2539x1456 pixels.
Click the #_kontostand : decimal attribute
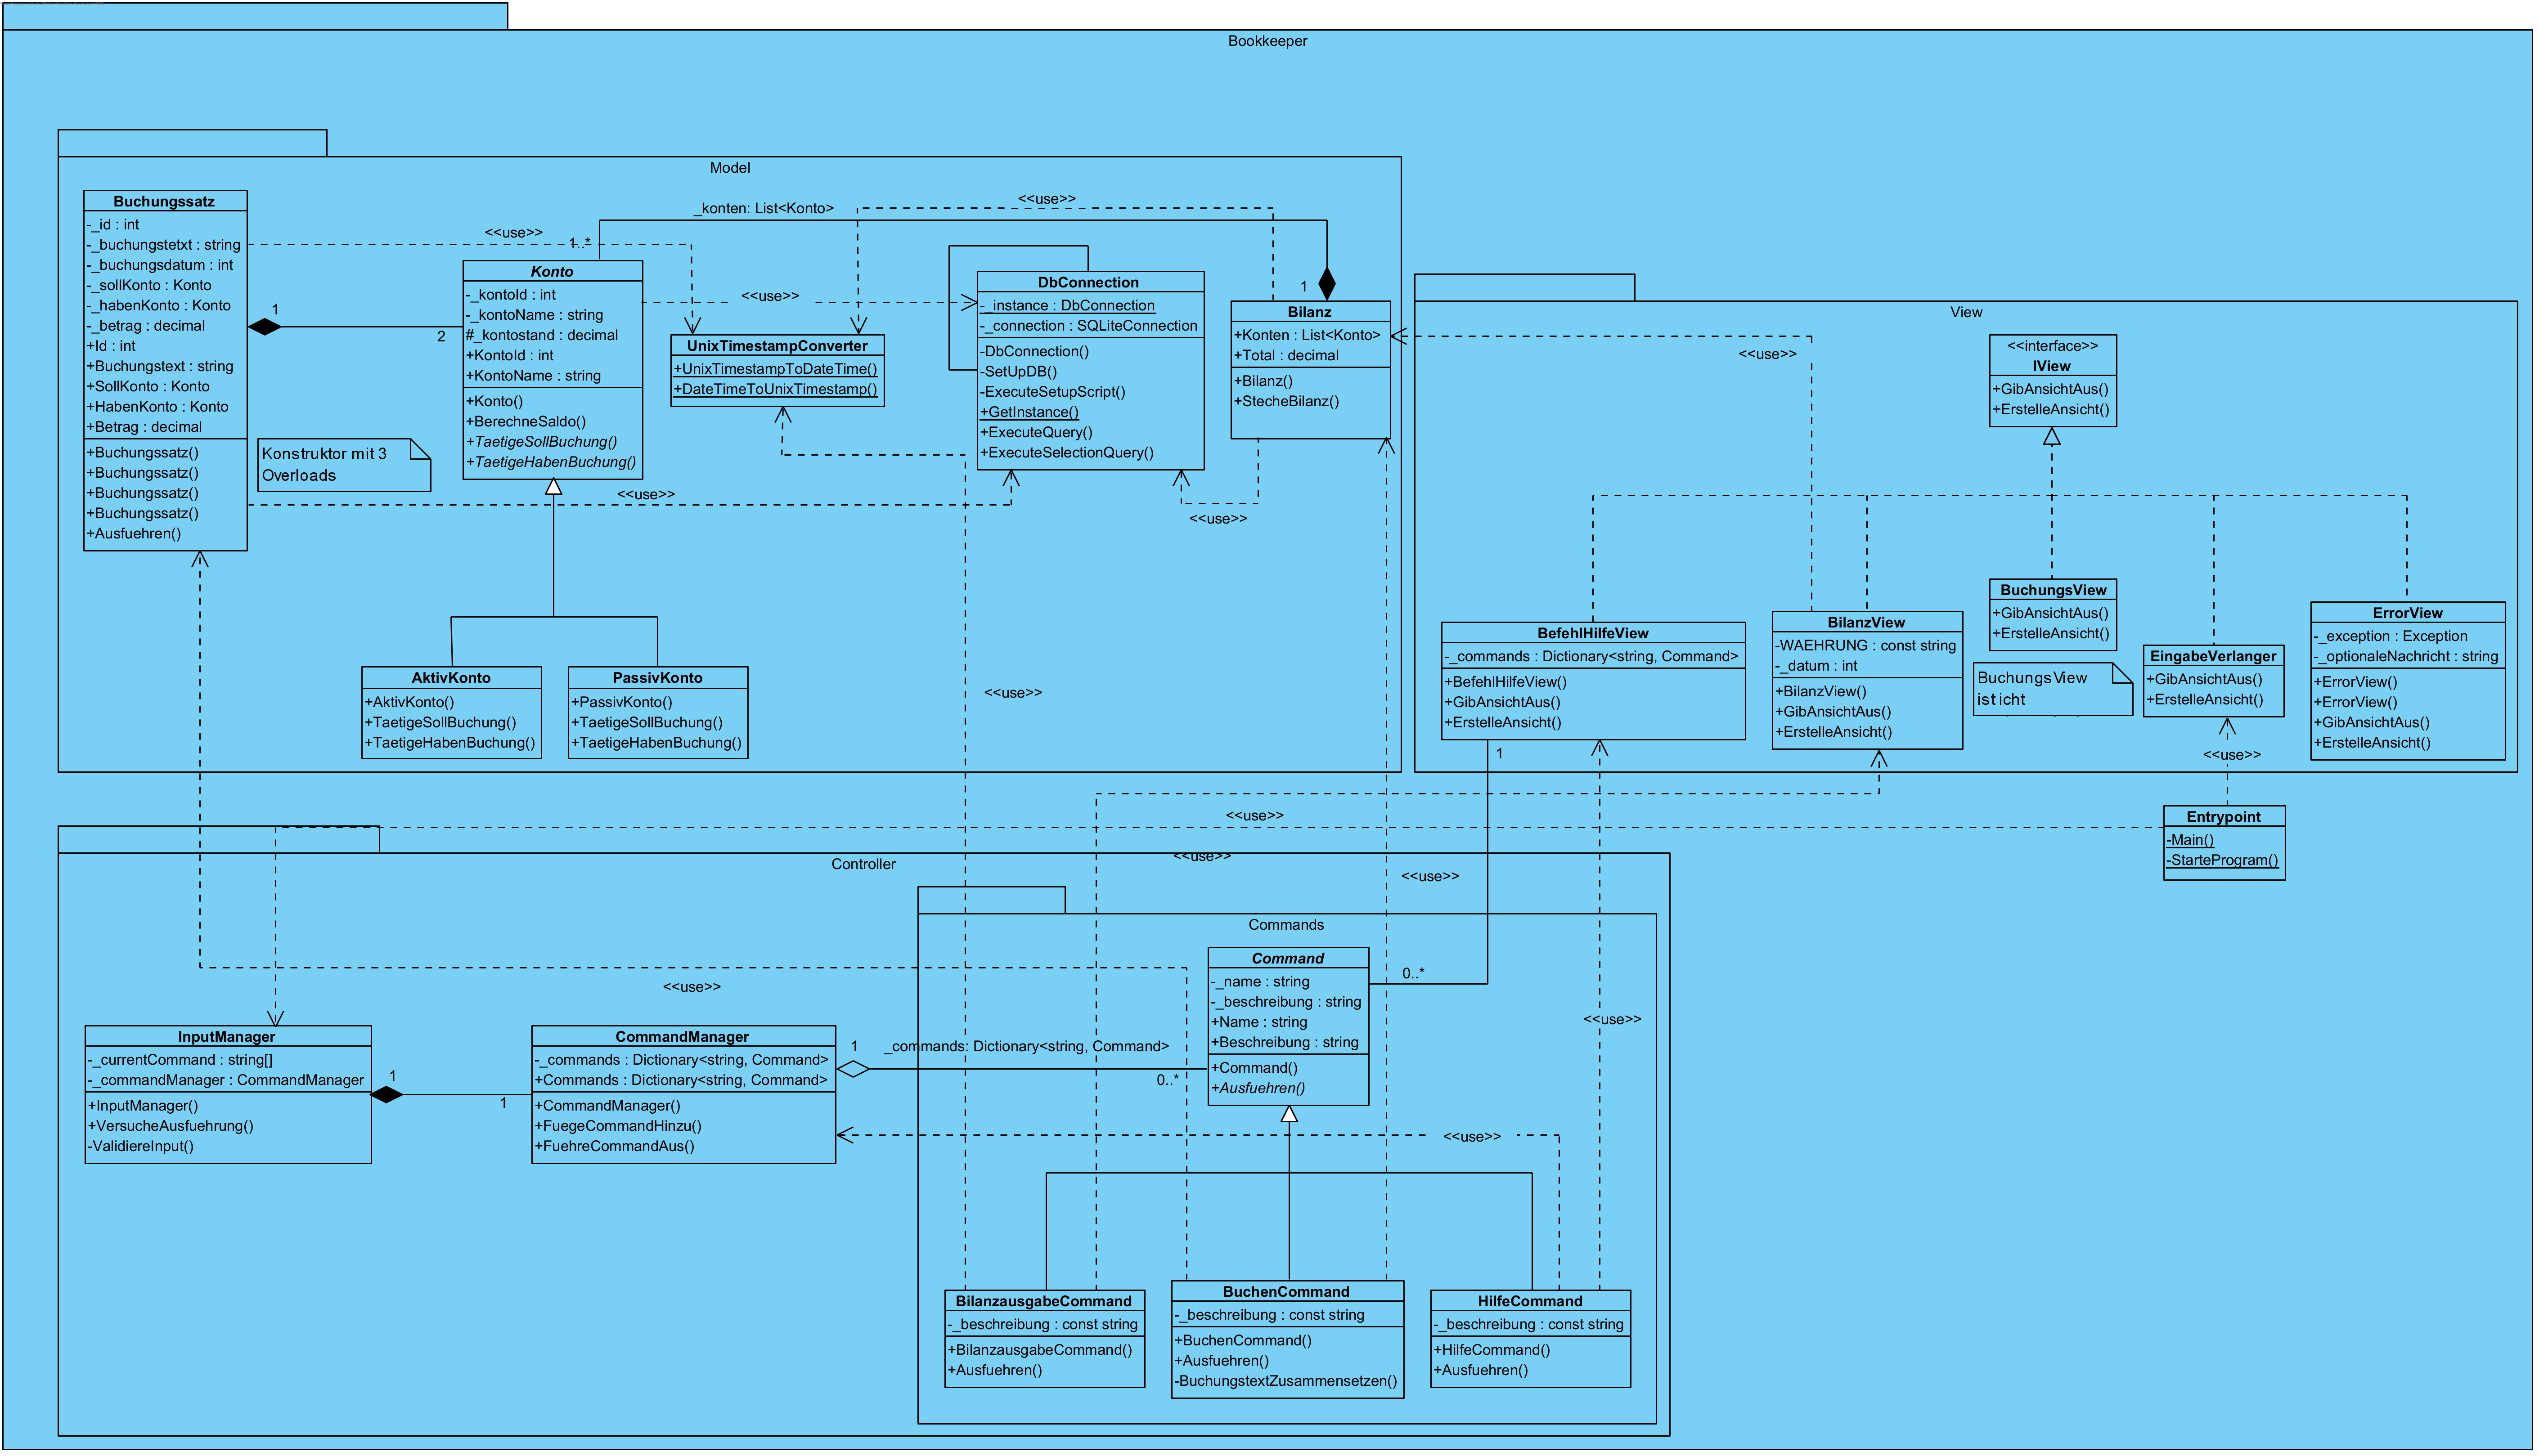point(542,336)
